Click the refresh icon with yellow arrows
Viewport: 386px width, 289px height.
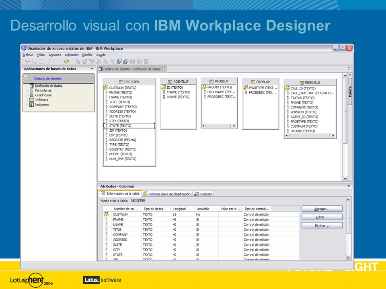pos(66,61)
